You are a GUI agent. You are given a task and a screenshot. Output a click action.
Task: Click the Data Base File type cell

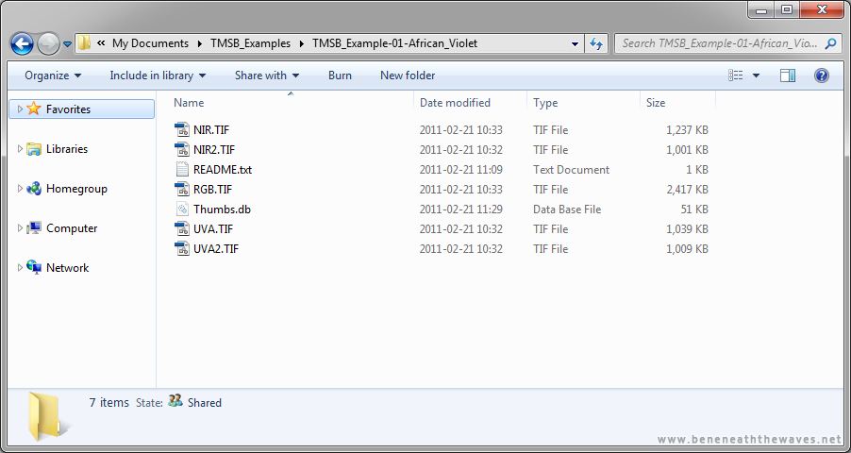(x=567, y=210)
